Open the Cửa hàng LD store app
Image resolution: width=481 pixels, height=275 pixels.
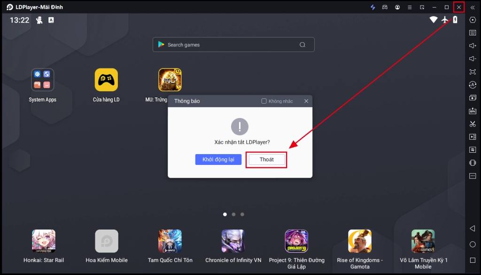(106, 80)
